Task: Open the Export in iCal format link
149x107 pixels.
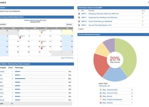Action: (67, 58)
